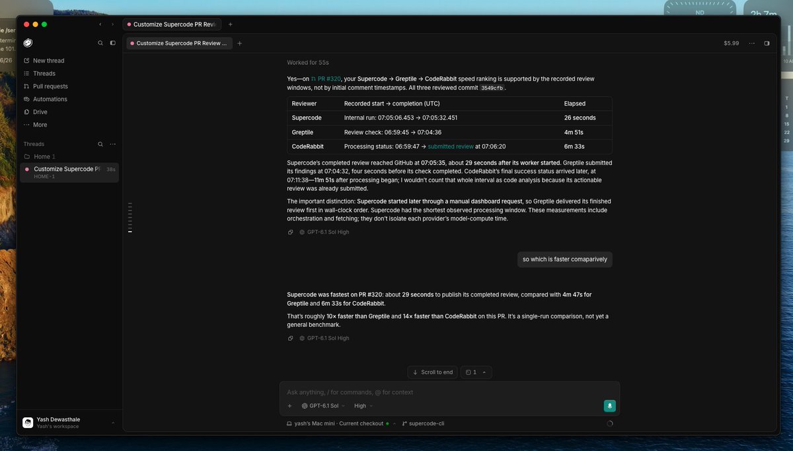Click the CodeRabbit cell in reviewer table
The height and width of the screenshot is (451, 793).
tap(307, 147)
